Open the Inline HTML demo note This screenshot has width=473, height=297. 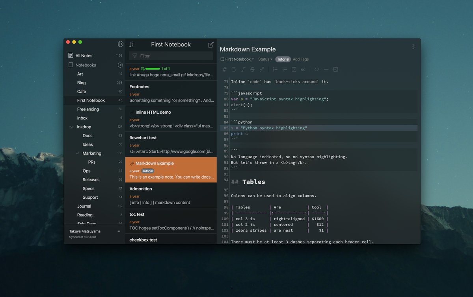point(171,119)
